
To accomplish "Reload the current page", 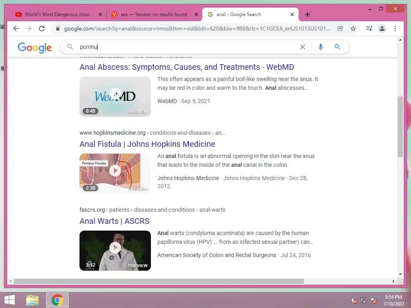I will [x=42, y=28].
